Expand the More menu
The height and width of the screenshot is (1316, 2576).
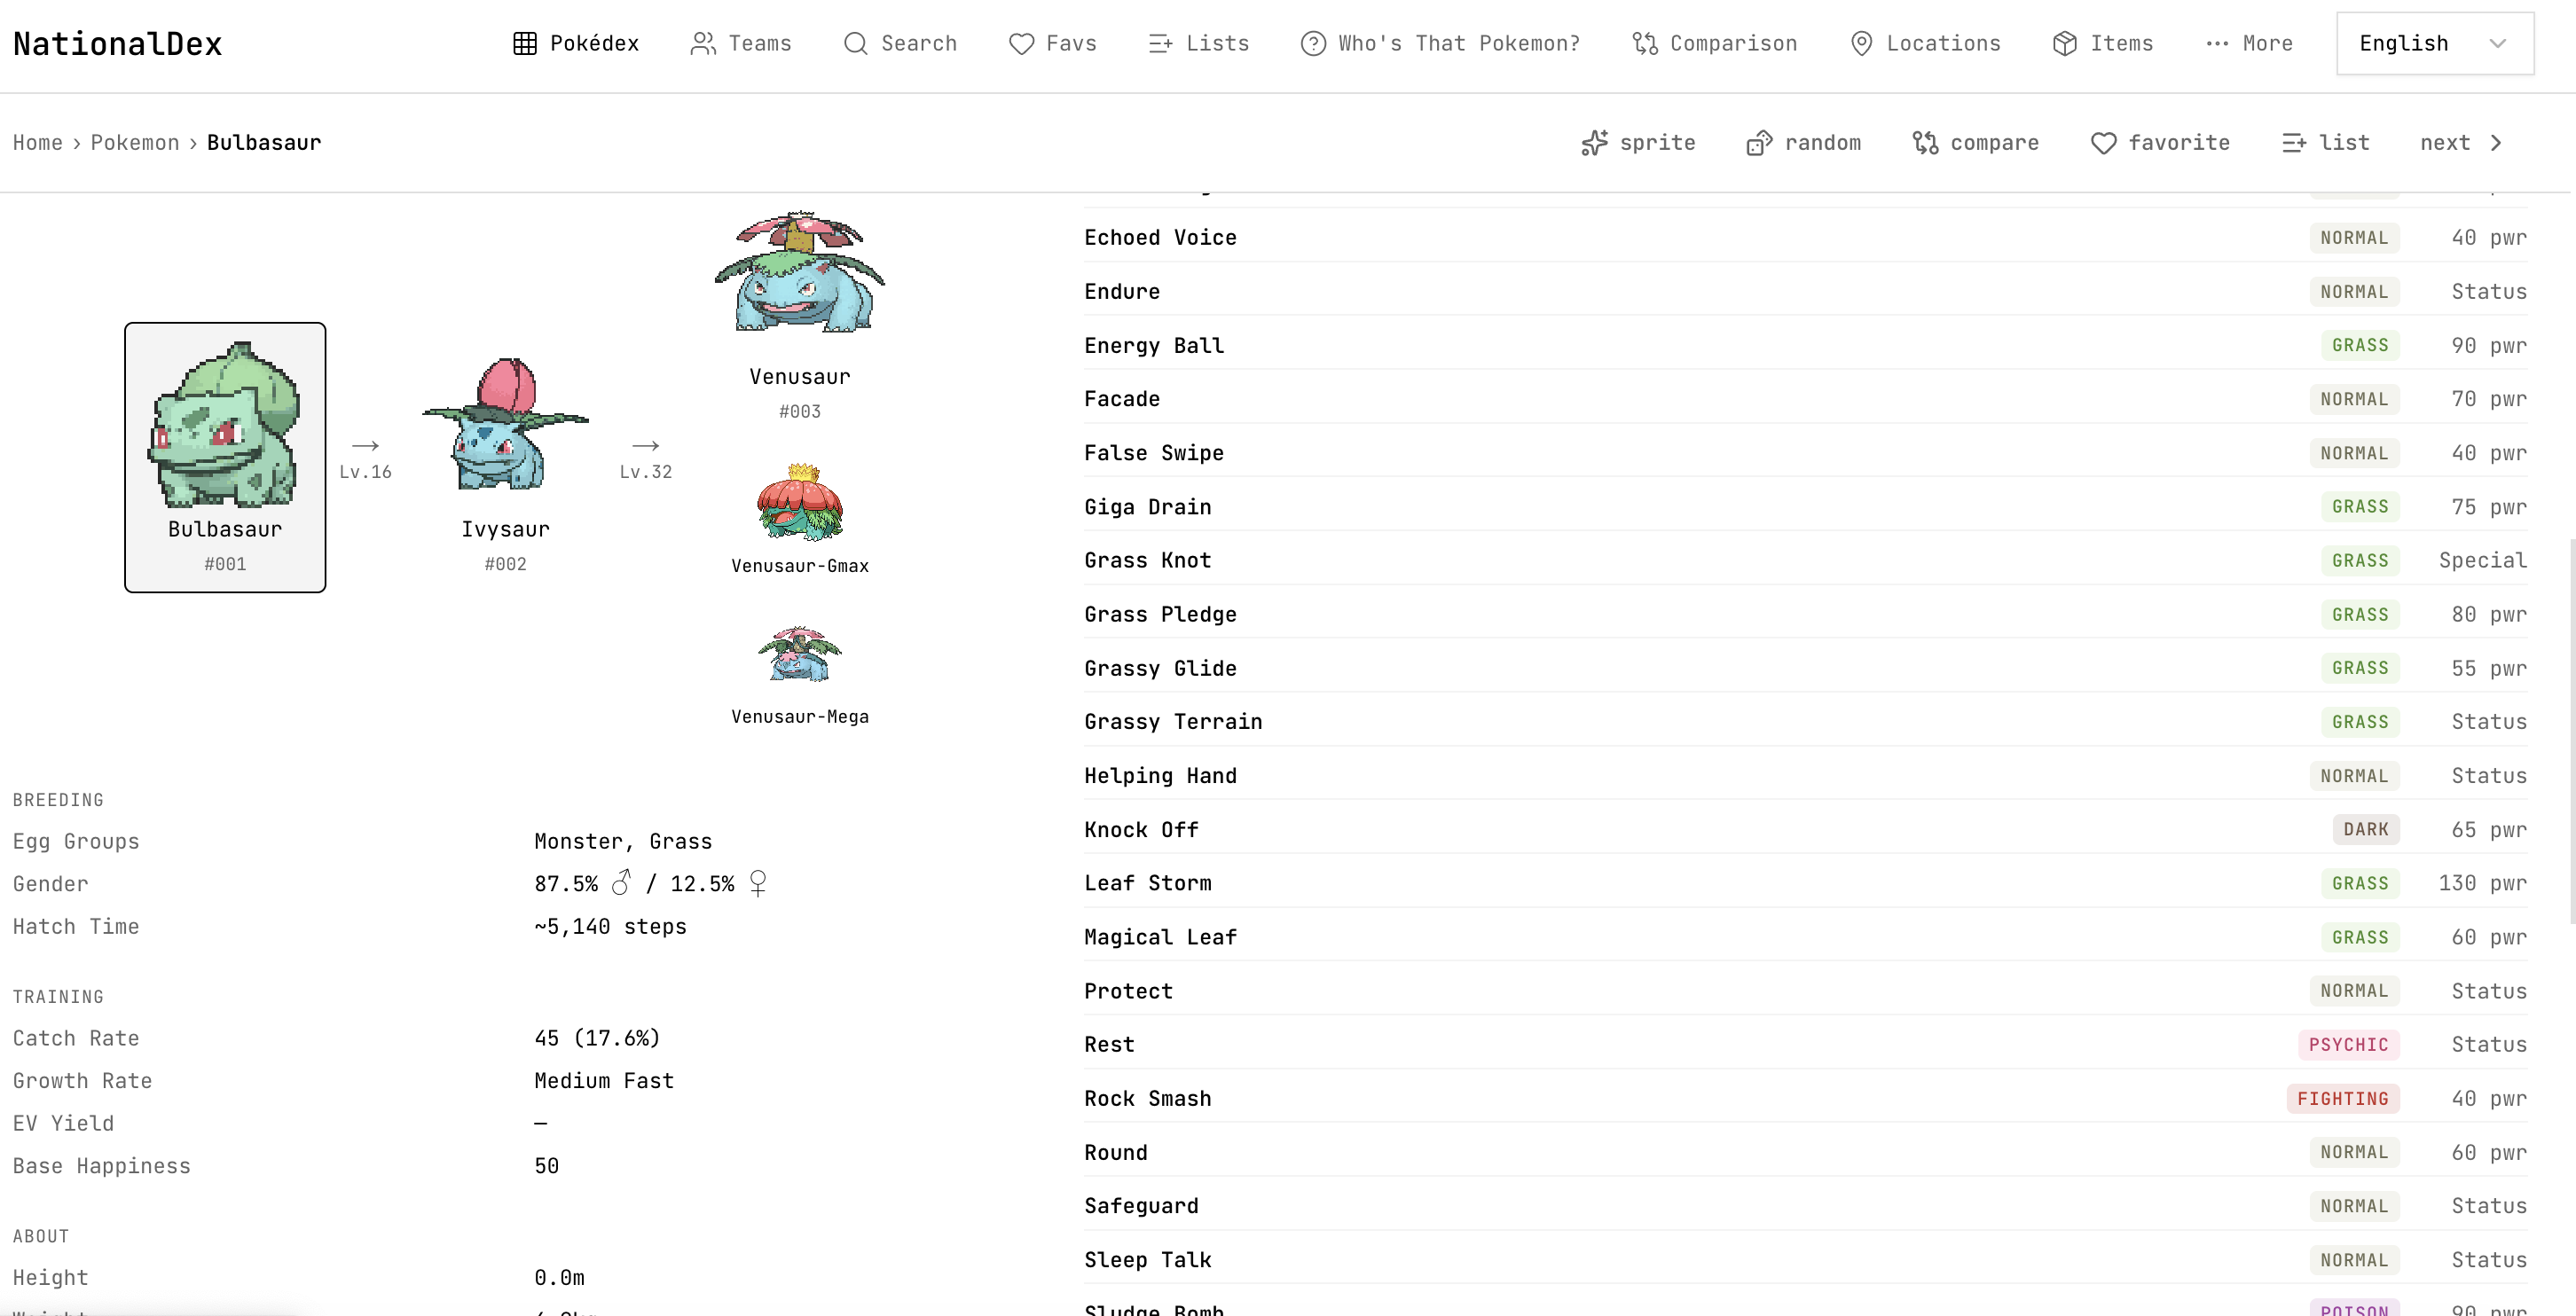coord(2249,43)
